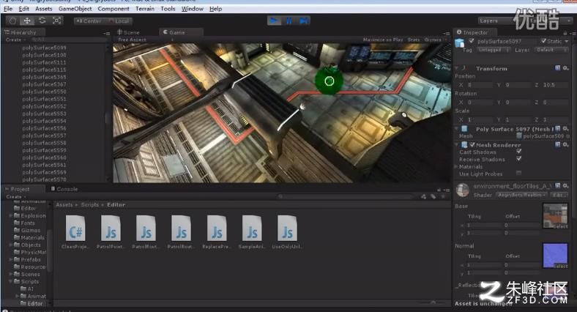Open the Tag Untagged dropdown
The height and width of the screenshot is (312, 577).
click(x=493, y=50)
